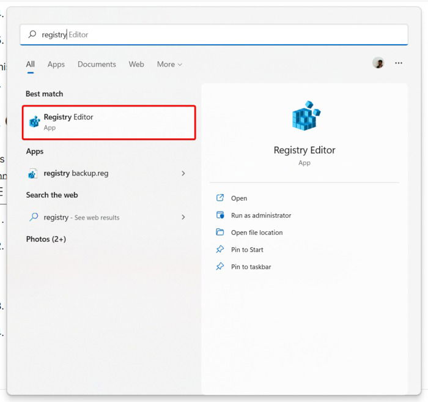Viewport: 428px width, 402px height.
Task: Click the search magnifier icon in search box
Action: (32, 34)
